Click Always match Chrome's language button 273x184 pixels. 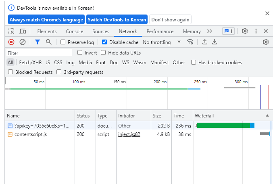click(x=46, y=19)
